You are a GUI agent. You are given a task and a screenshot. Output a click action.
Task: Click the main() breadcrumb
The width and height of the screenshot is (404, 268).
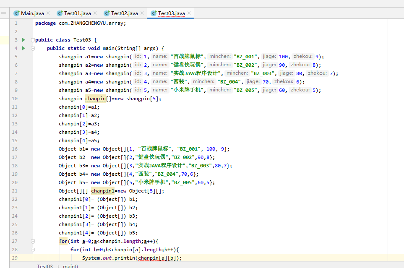click(70, 266)
